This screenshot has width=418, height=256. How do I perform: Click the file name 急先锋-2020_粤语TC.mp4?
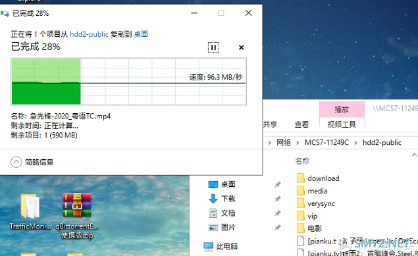click(x=70, y=116)
